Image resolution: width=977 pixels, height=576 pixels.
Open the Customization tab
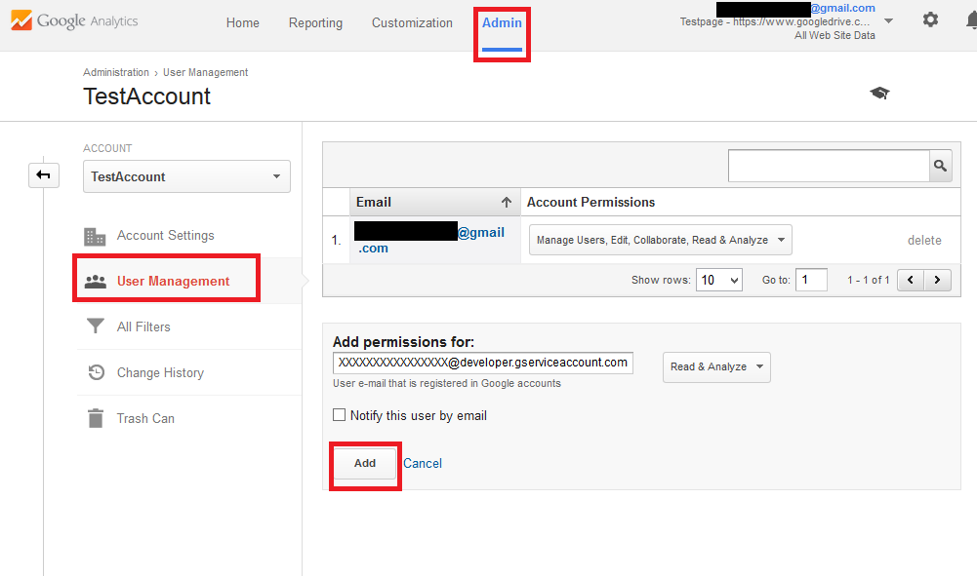pyautogui.click(x=412, y=23)
